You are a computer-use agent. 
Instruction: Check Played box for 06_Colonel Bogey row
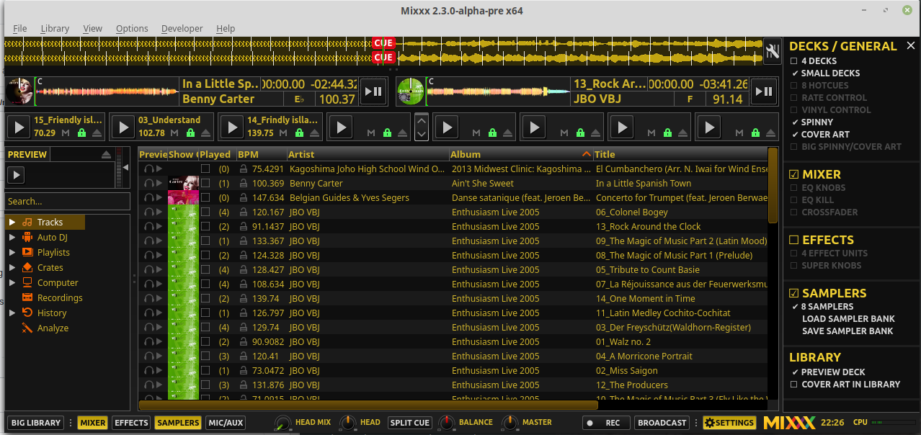205,212
